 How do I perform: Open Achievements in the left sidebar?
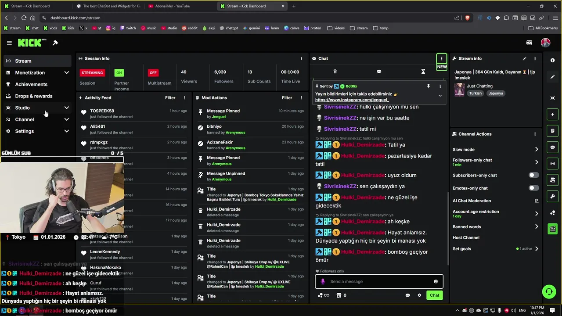tap(37, 84)
